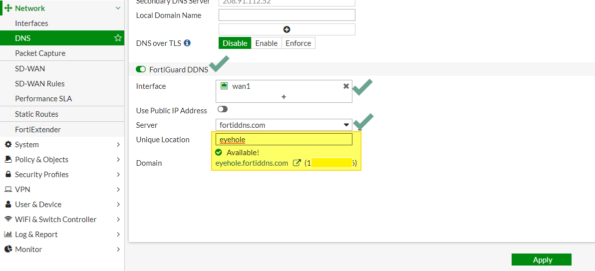Click the plus icon to add a local domain name
This screenshot has width=595, height=271.
[287, 29]
